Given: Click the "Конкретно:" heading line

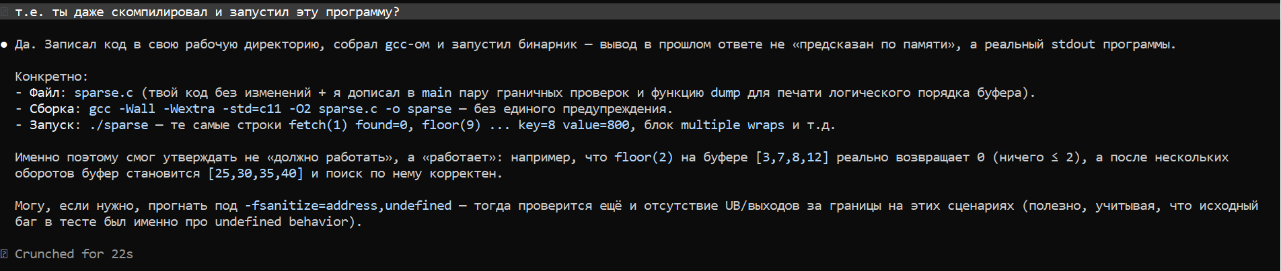Looking at the screenshot, I should tap(52, 77).
